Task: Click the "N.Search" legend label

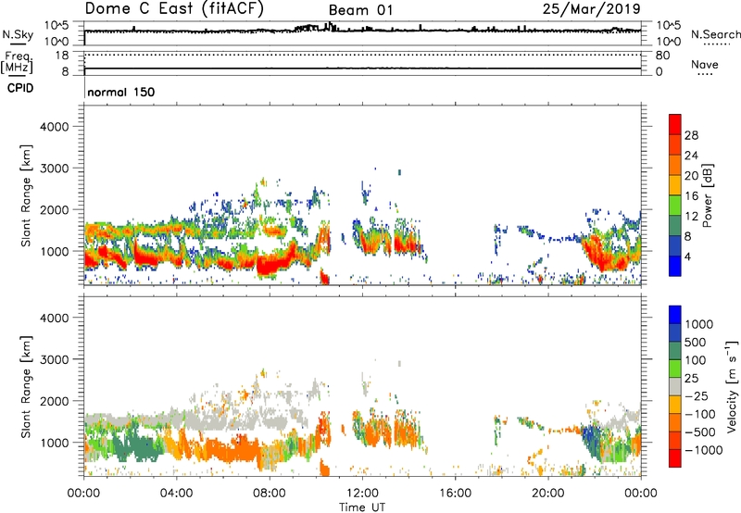Action: point(715,34)
